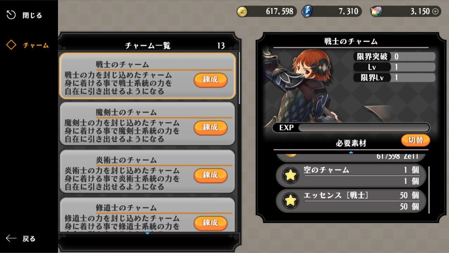Image resolution: width=449 pixels, height=253 pixels.
Task: Tap the star icon for エッセンス［戦士］
Action: point(291,200)
